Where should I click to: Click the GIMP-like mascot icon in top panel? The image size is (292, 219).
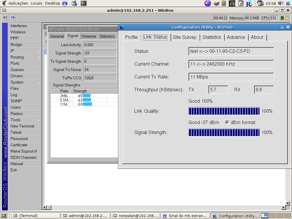[x=216, y=3]
